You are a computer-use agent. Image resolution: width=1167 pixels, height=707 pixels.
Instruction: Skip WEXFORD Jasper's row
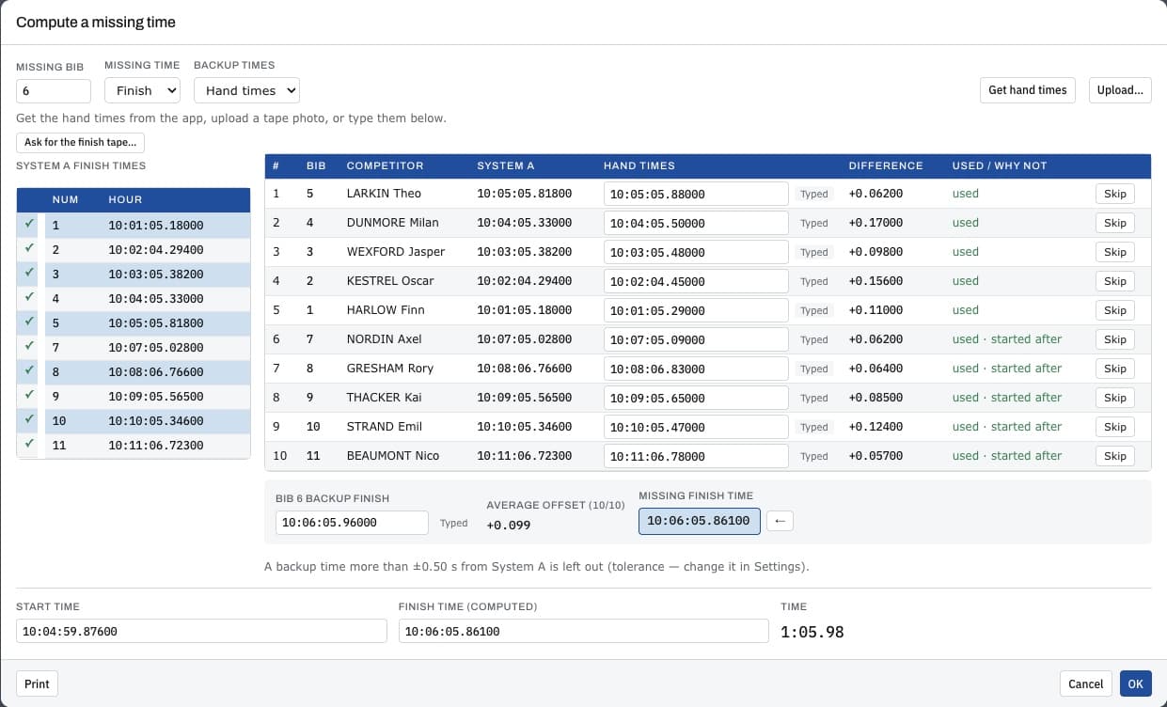(x=1114, y=252)
